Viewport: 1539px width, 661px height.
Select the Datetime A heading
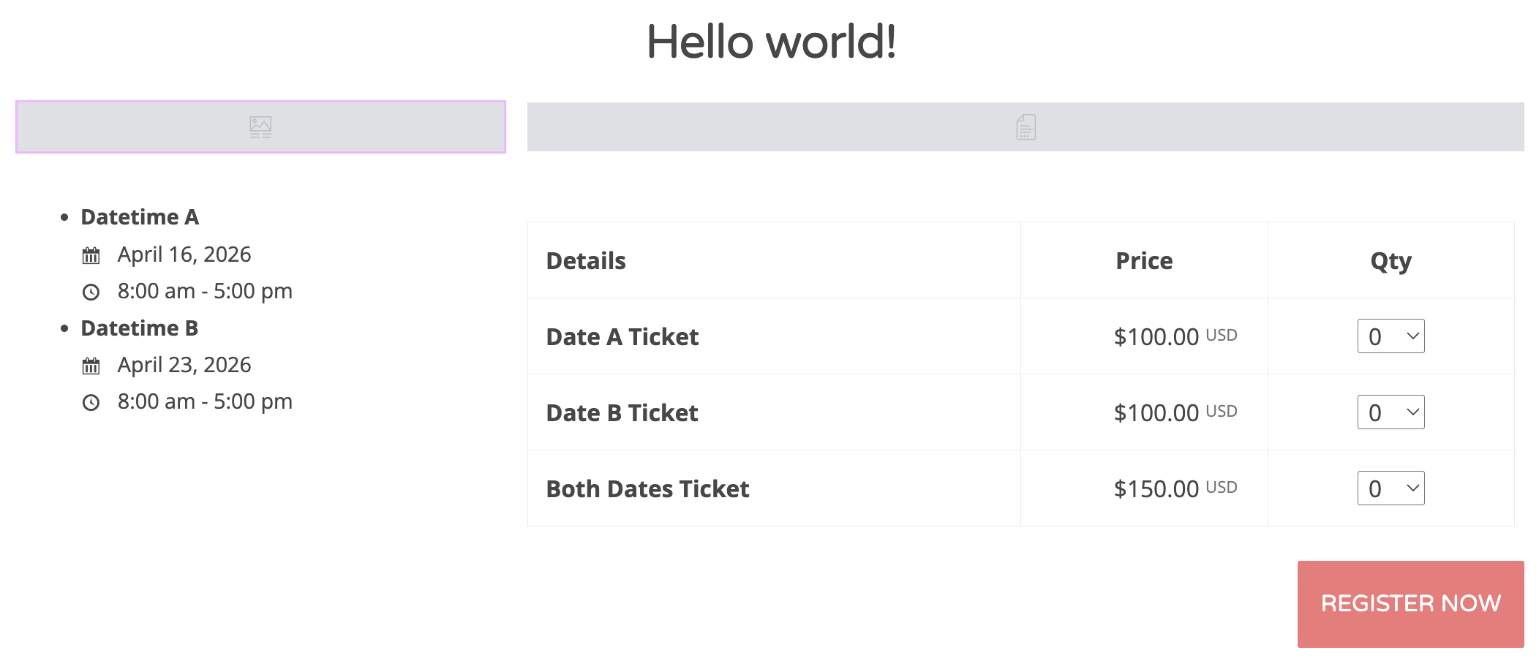(x=140, y=217)
